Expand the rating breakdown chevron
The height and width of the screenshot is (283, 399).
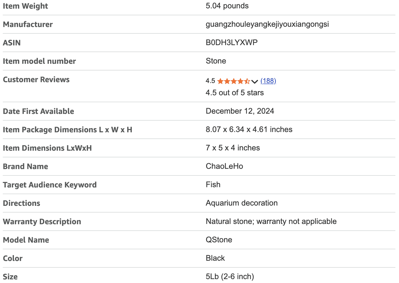tap(255, 81)
